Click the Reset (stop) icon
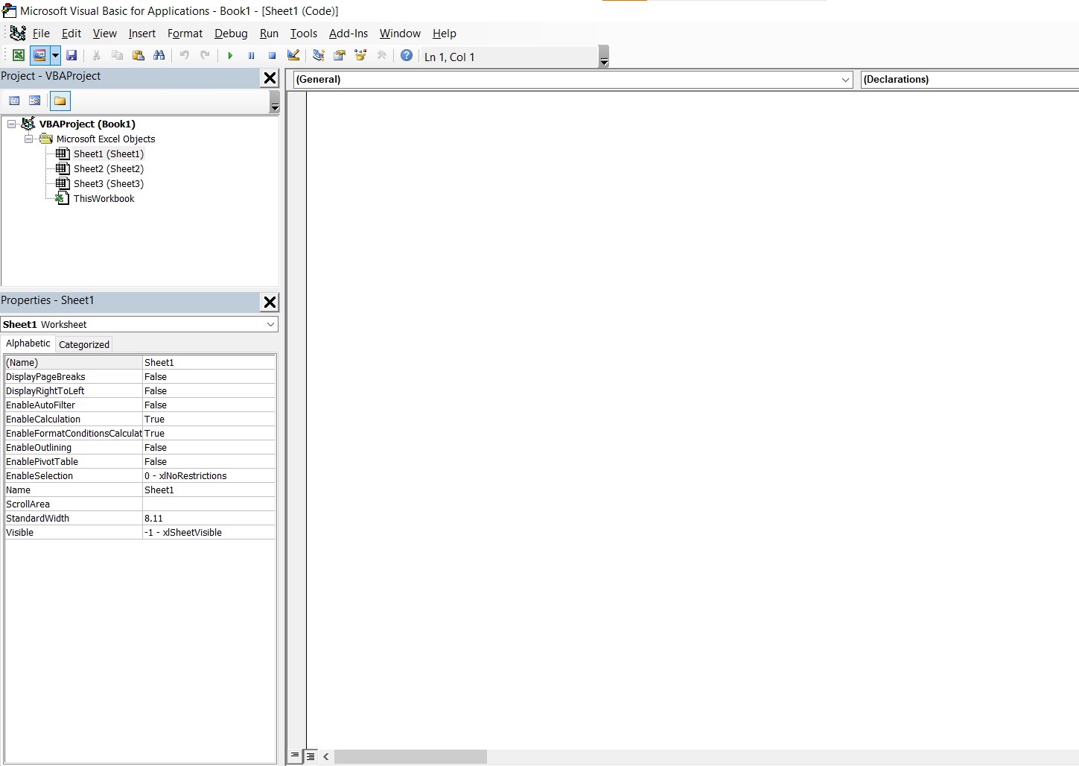Screen dimensions: 1079x766 [x=272, y=55]
